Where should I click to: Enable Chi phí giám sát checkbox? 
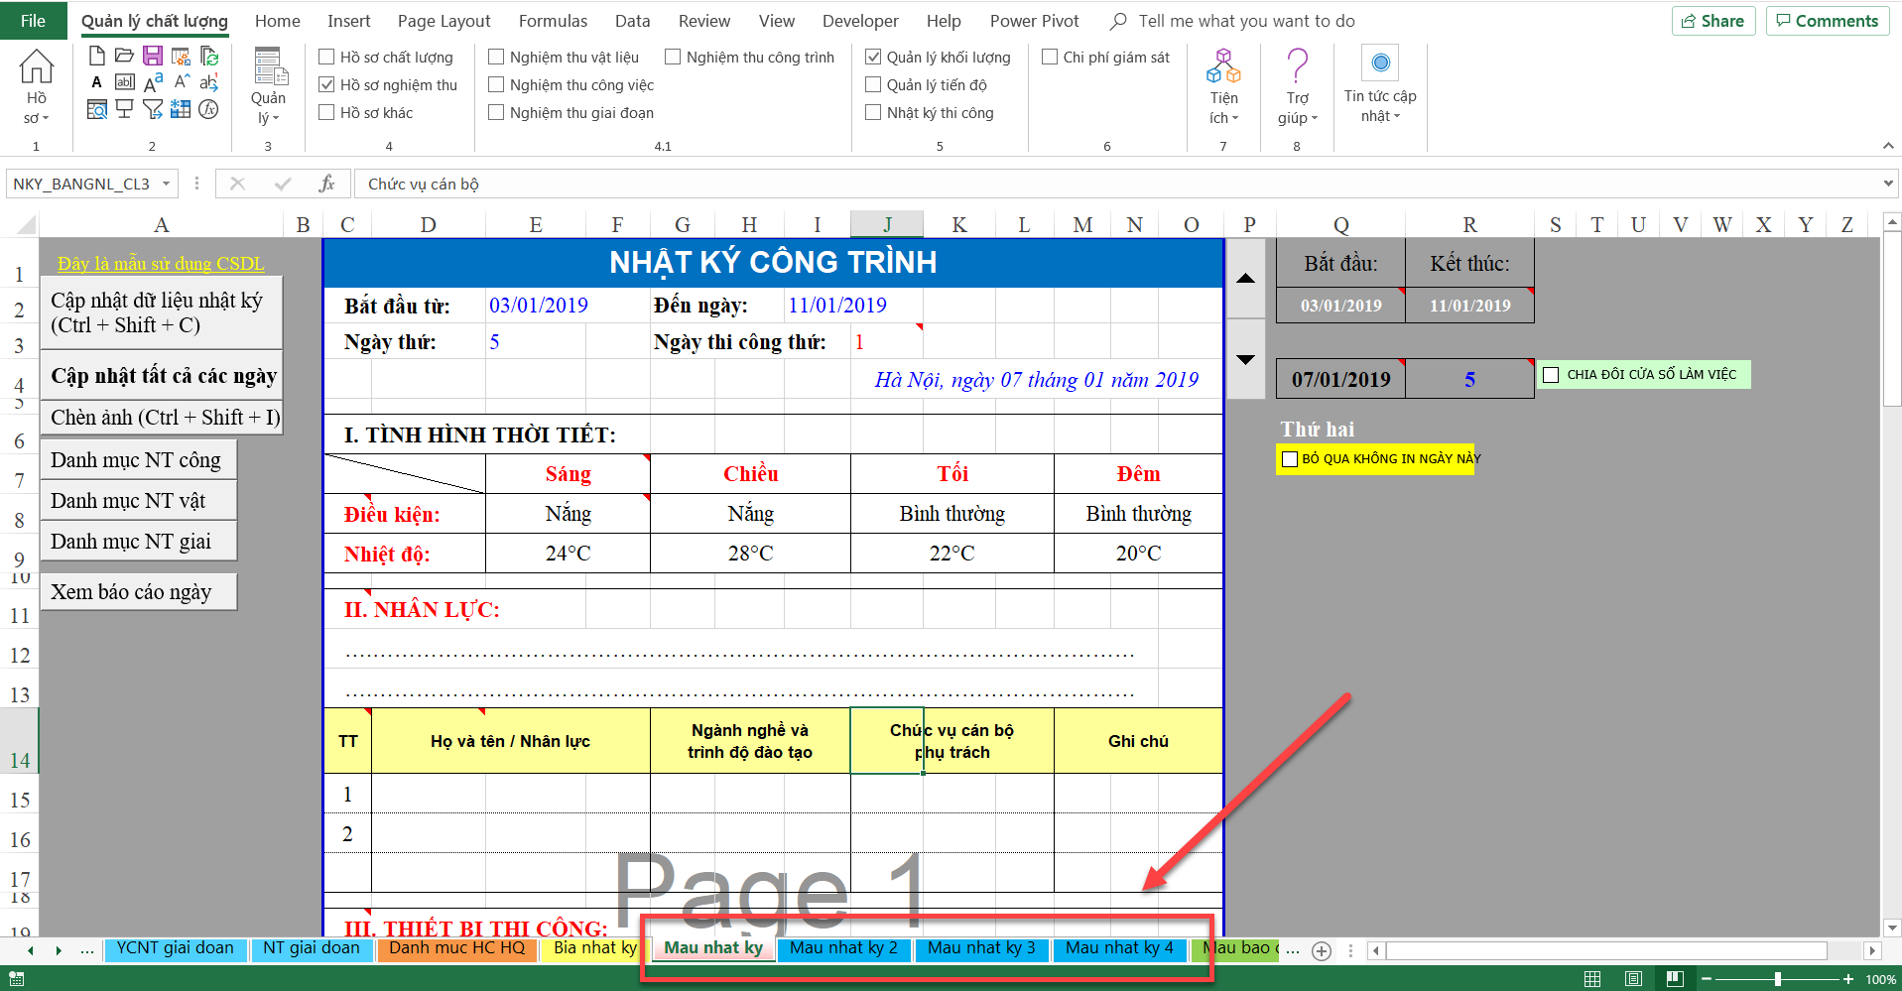[1050, 58]
